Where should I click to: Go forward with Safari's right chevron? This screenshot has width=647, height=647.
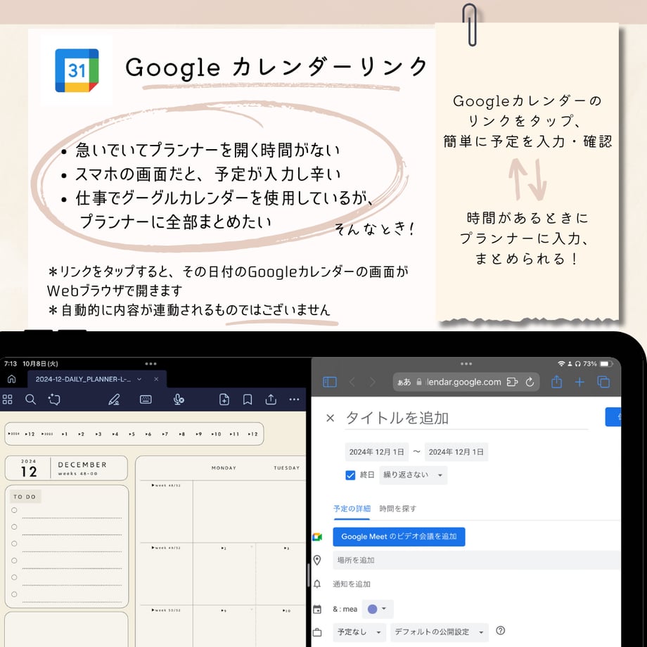[x=373, y=382]
